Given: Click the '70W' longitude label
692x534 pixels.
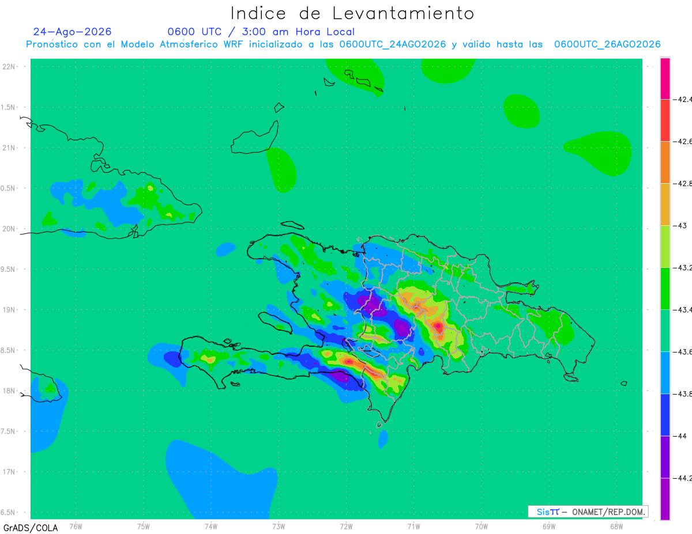Looking at the screenshot, I should coord(482,526).
